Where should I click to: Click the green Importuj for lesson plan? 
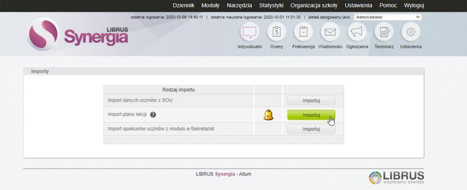[311, 115]
